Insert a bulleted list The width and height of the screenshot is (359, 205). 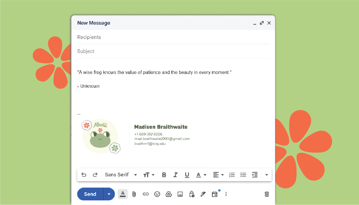pos(243,175)
